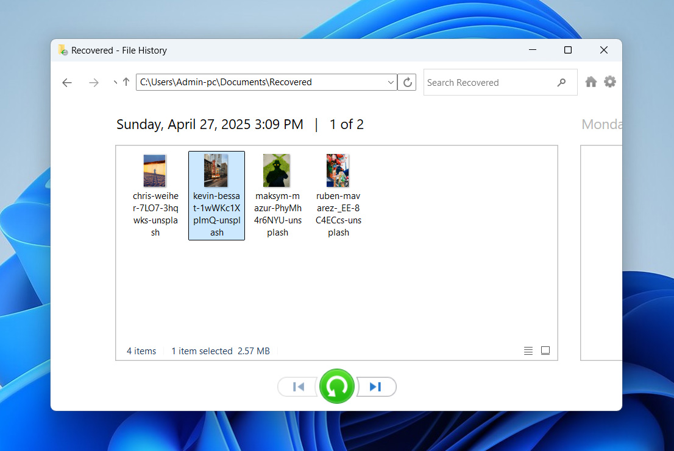Click the maksym-mazur file name text
The height and width of the screenshot is (451, 674).
click(x=278, y=214)
